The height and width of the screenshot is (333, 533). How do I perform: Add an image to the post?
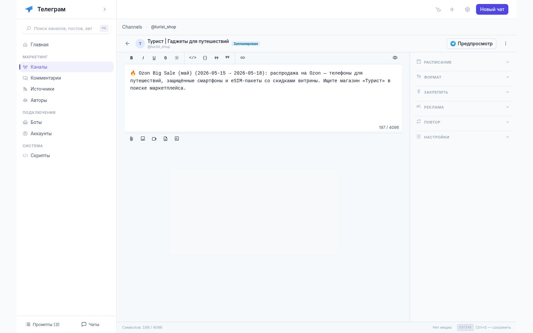pyautogui.click(x=143, y=139)
